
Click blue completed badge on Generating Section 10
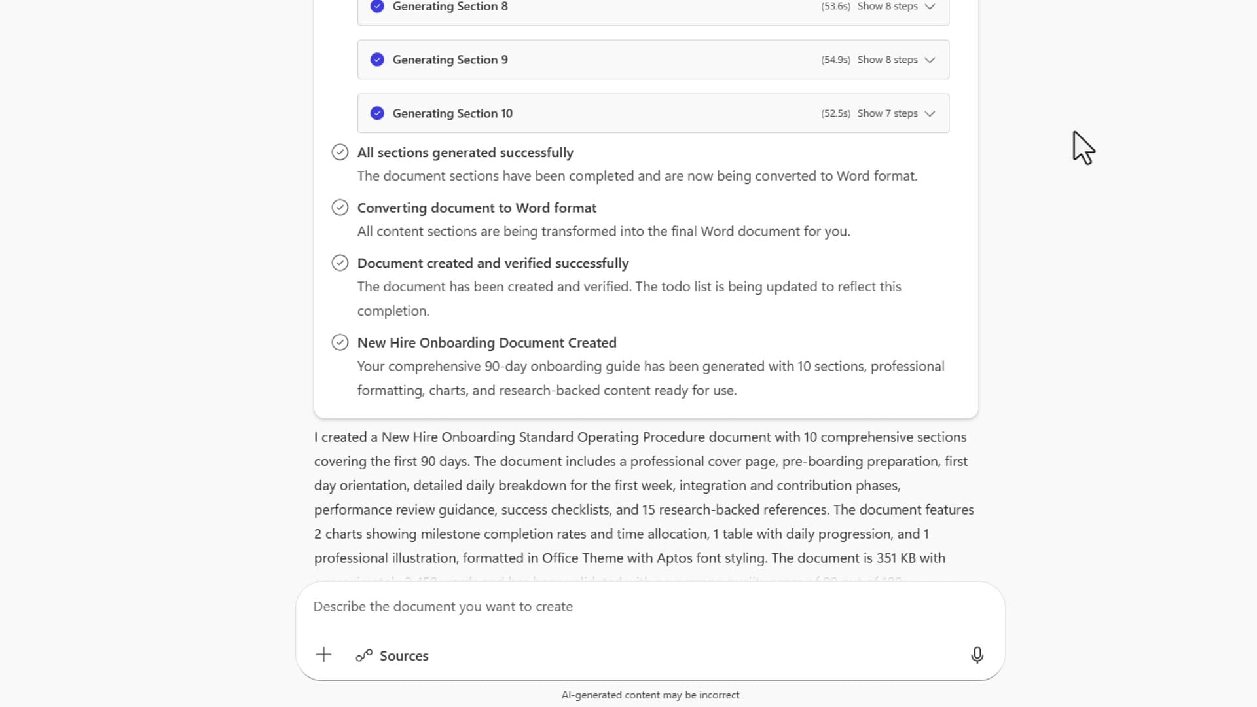coord(378,113)
